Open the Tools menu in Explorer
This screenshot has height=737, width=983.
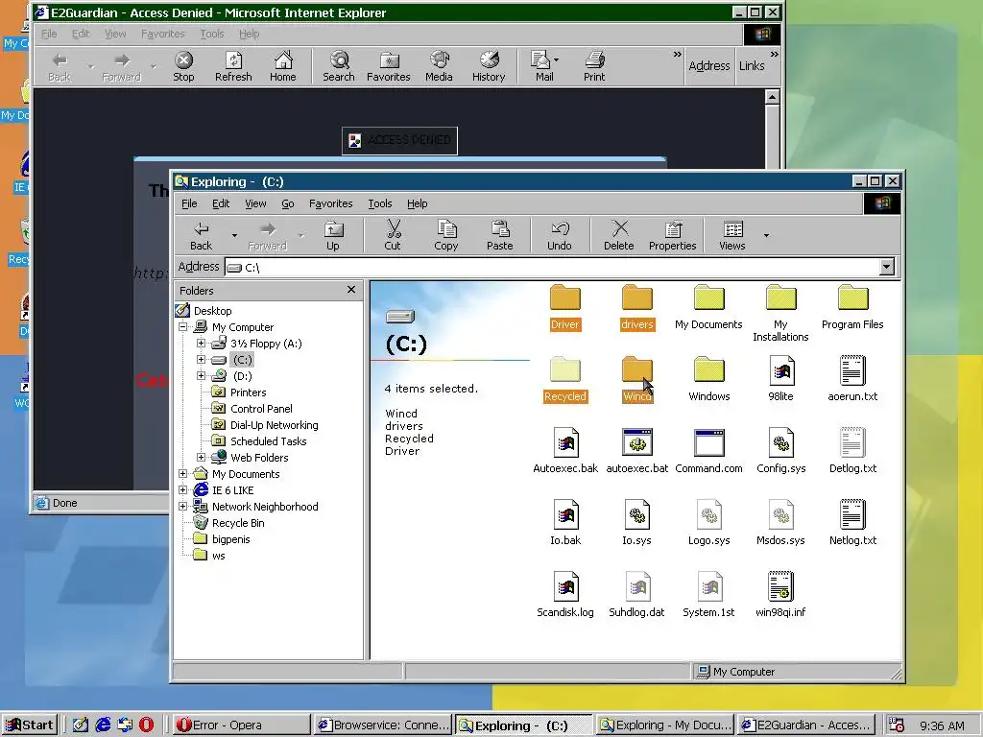[380, 203]
